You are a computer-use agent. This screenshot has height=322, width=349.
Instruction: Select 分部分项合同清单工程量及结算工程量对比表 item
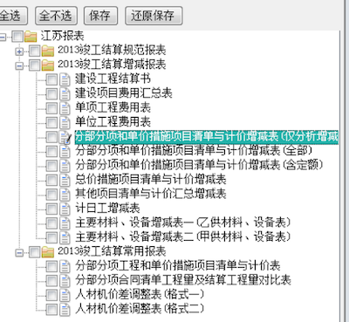click(183, 280)
